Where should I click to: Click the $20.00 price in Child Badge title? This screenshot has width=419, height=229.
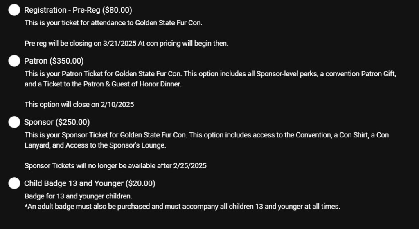tap(140, 183)
